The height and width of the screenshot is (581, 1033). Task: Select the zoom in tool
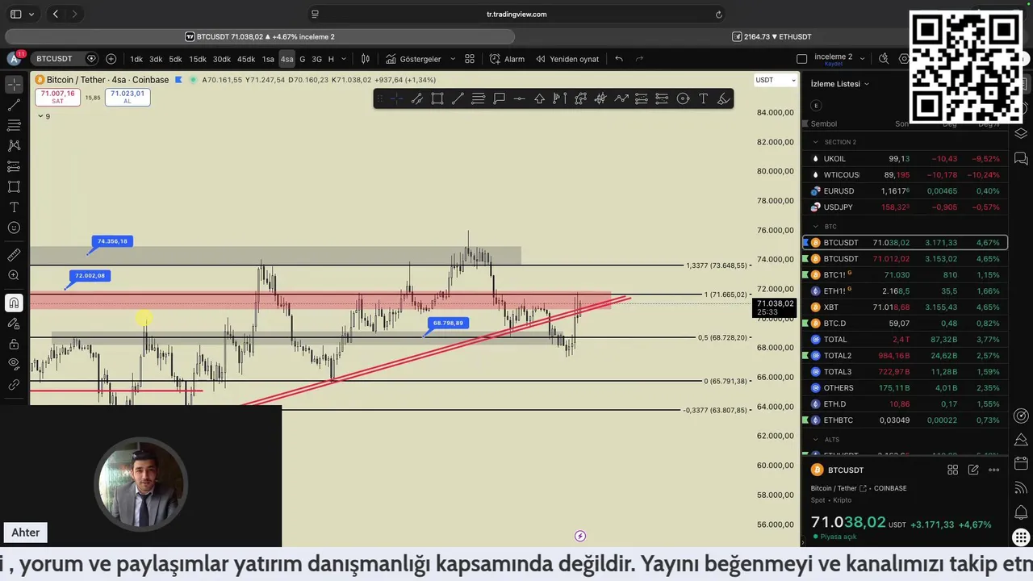(14, 276)
